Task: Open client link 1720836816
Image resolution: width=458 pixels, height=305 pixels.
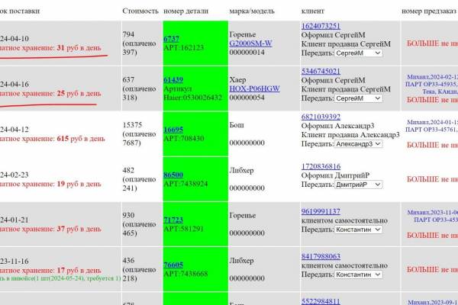Action: (321, 166)
